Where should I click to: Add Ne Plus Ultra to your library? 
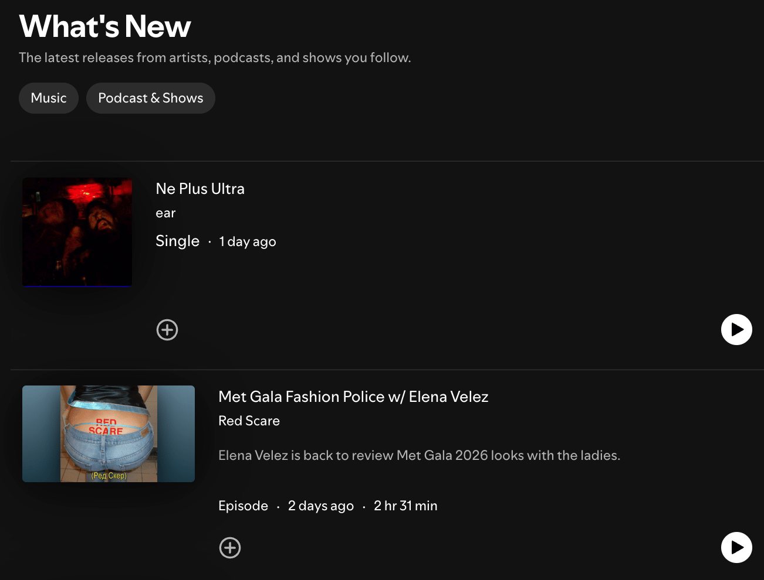click(x=167, y=330)
